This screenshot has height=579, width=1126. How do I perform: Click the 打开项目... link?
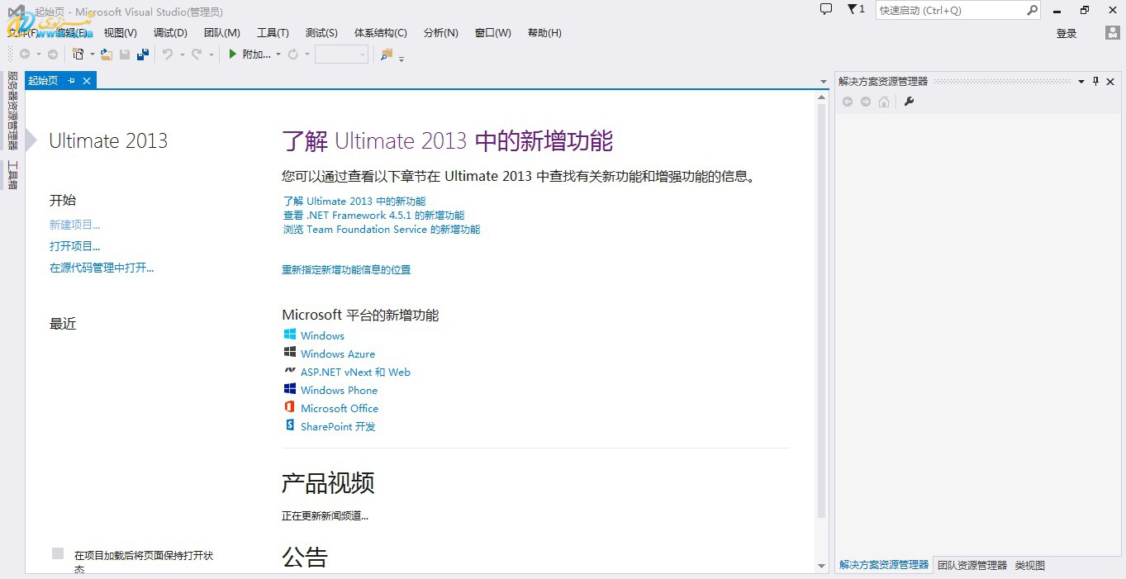(75, 246)
